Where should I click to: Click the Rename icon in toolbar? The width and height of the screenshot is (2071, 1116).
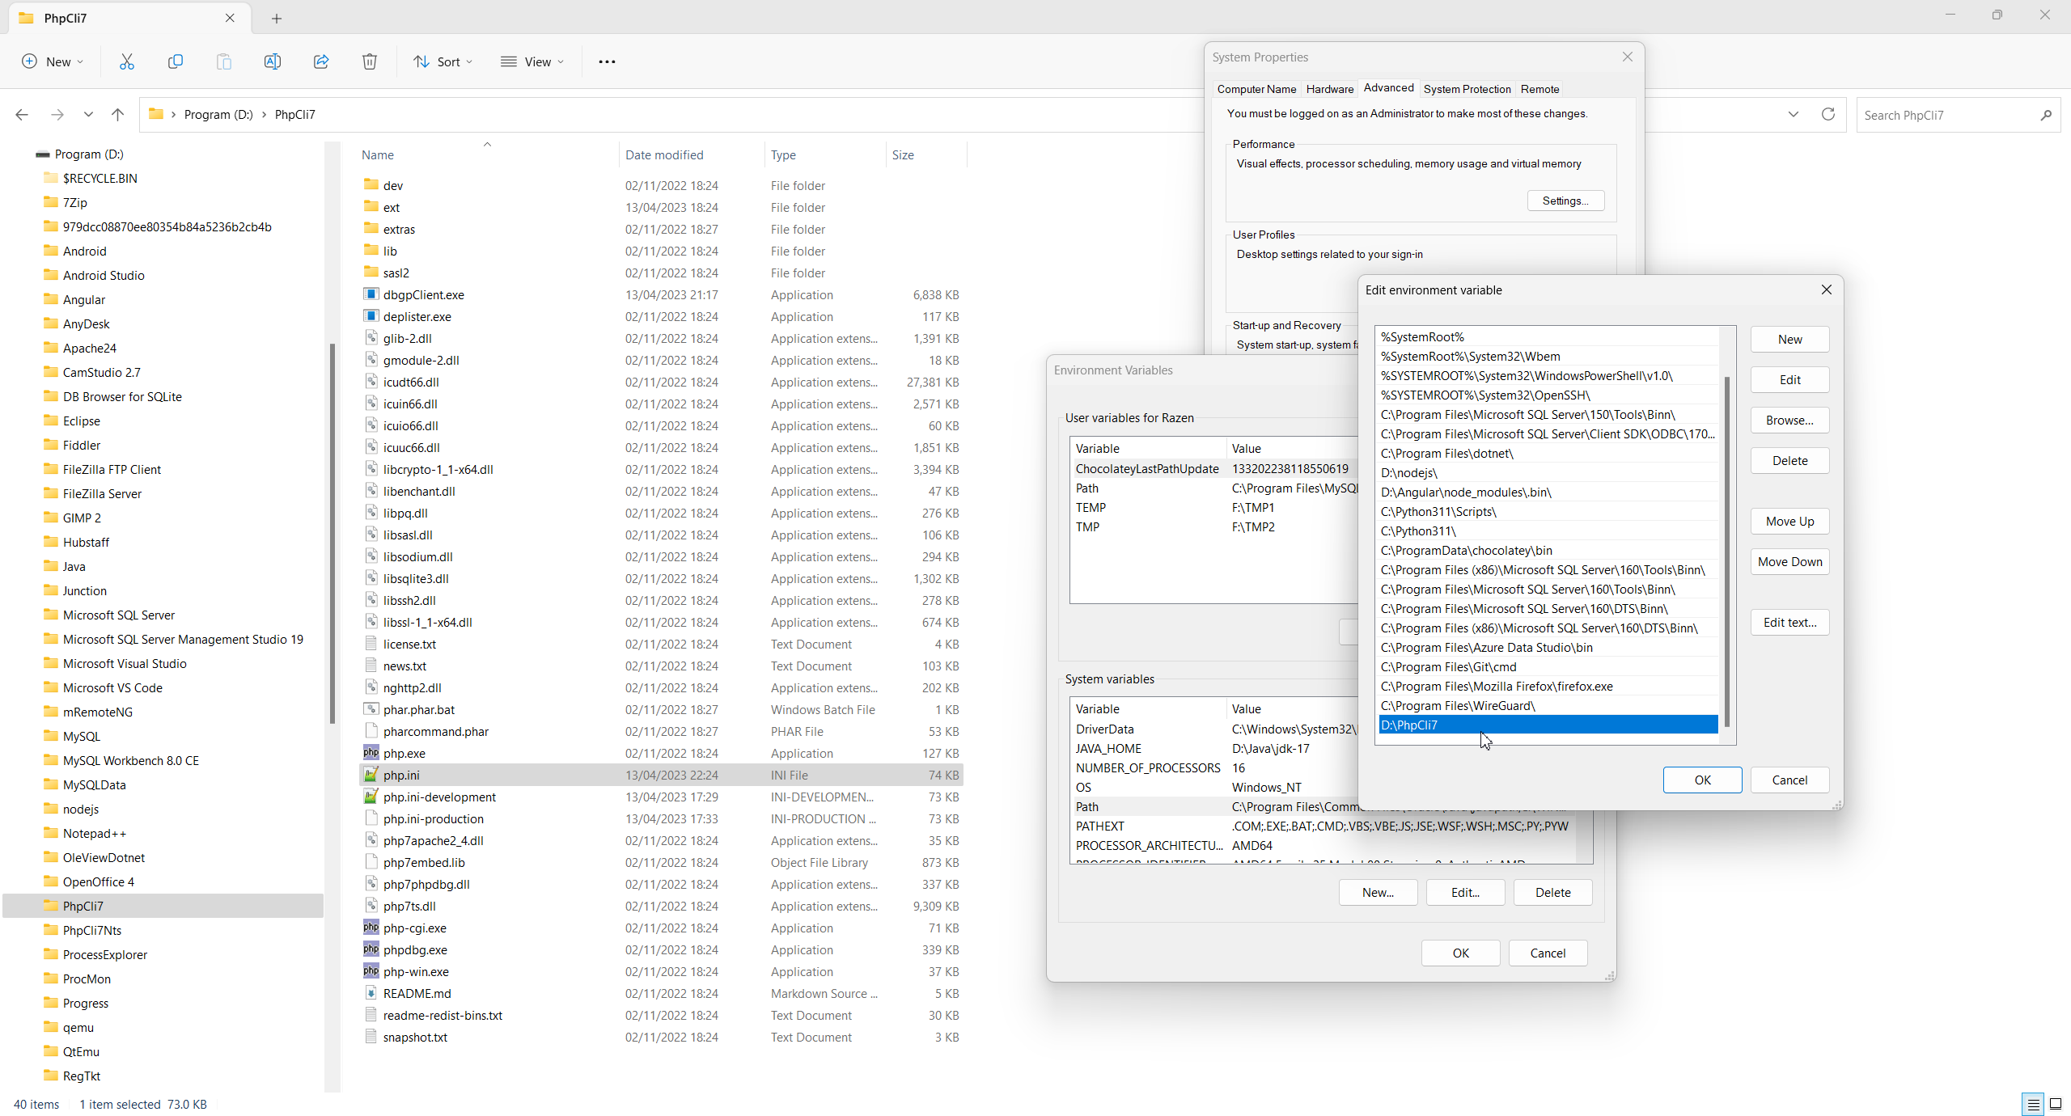[273, 61]
